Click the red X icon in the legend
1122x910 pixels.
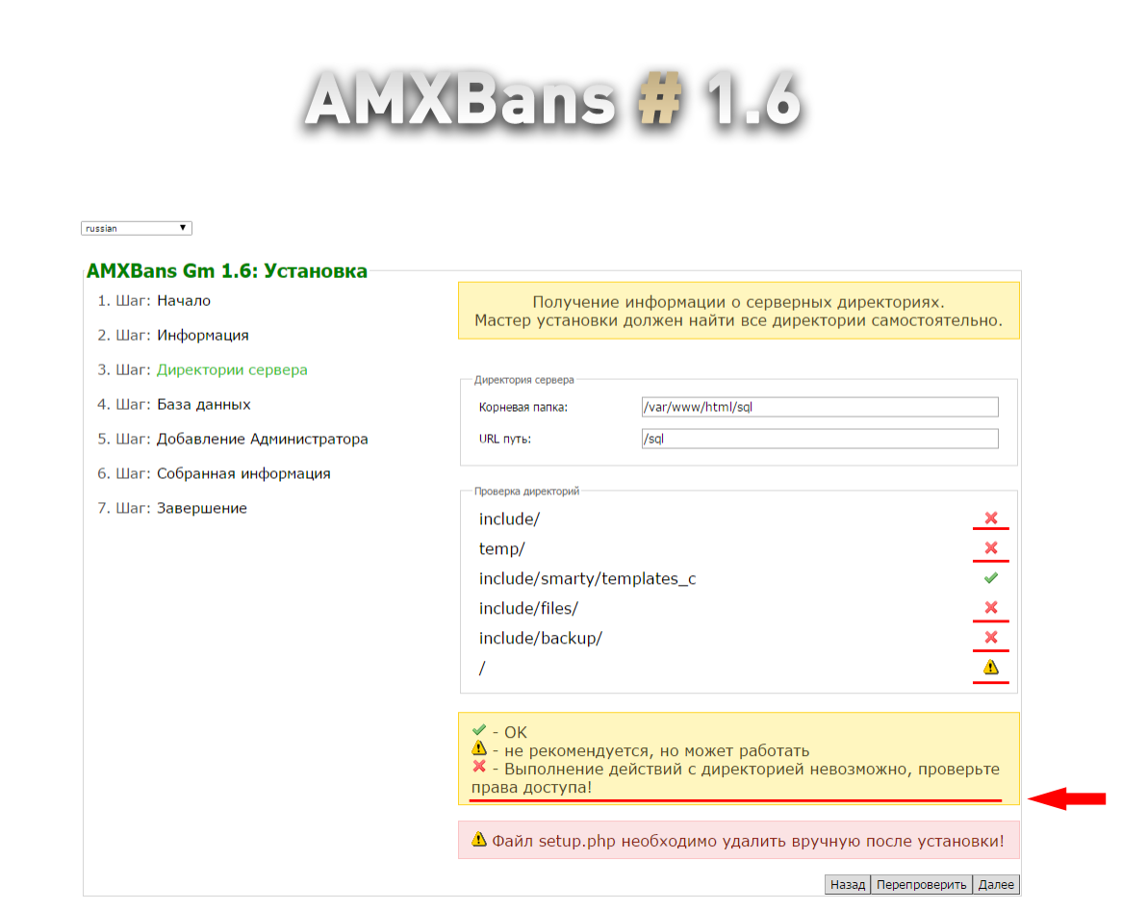(x=479, y=767)
